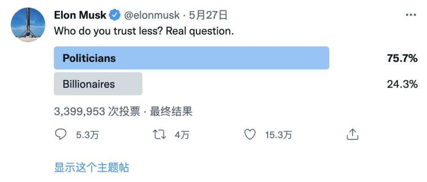This screenshot has width=427, height=182.
Task: Click the Elon Musk display name
Action: [x=80, y=15]
